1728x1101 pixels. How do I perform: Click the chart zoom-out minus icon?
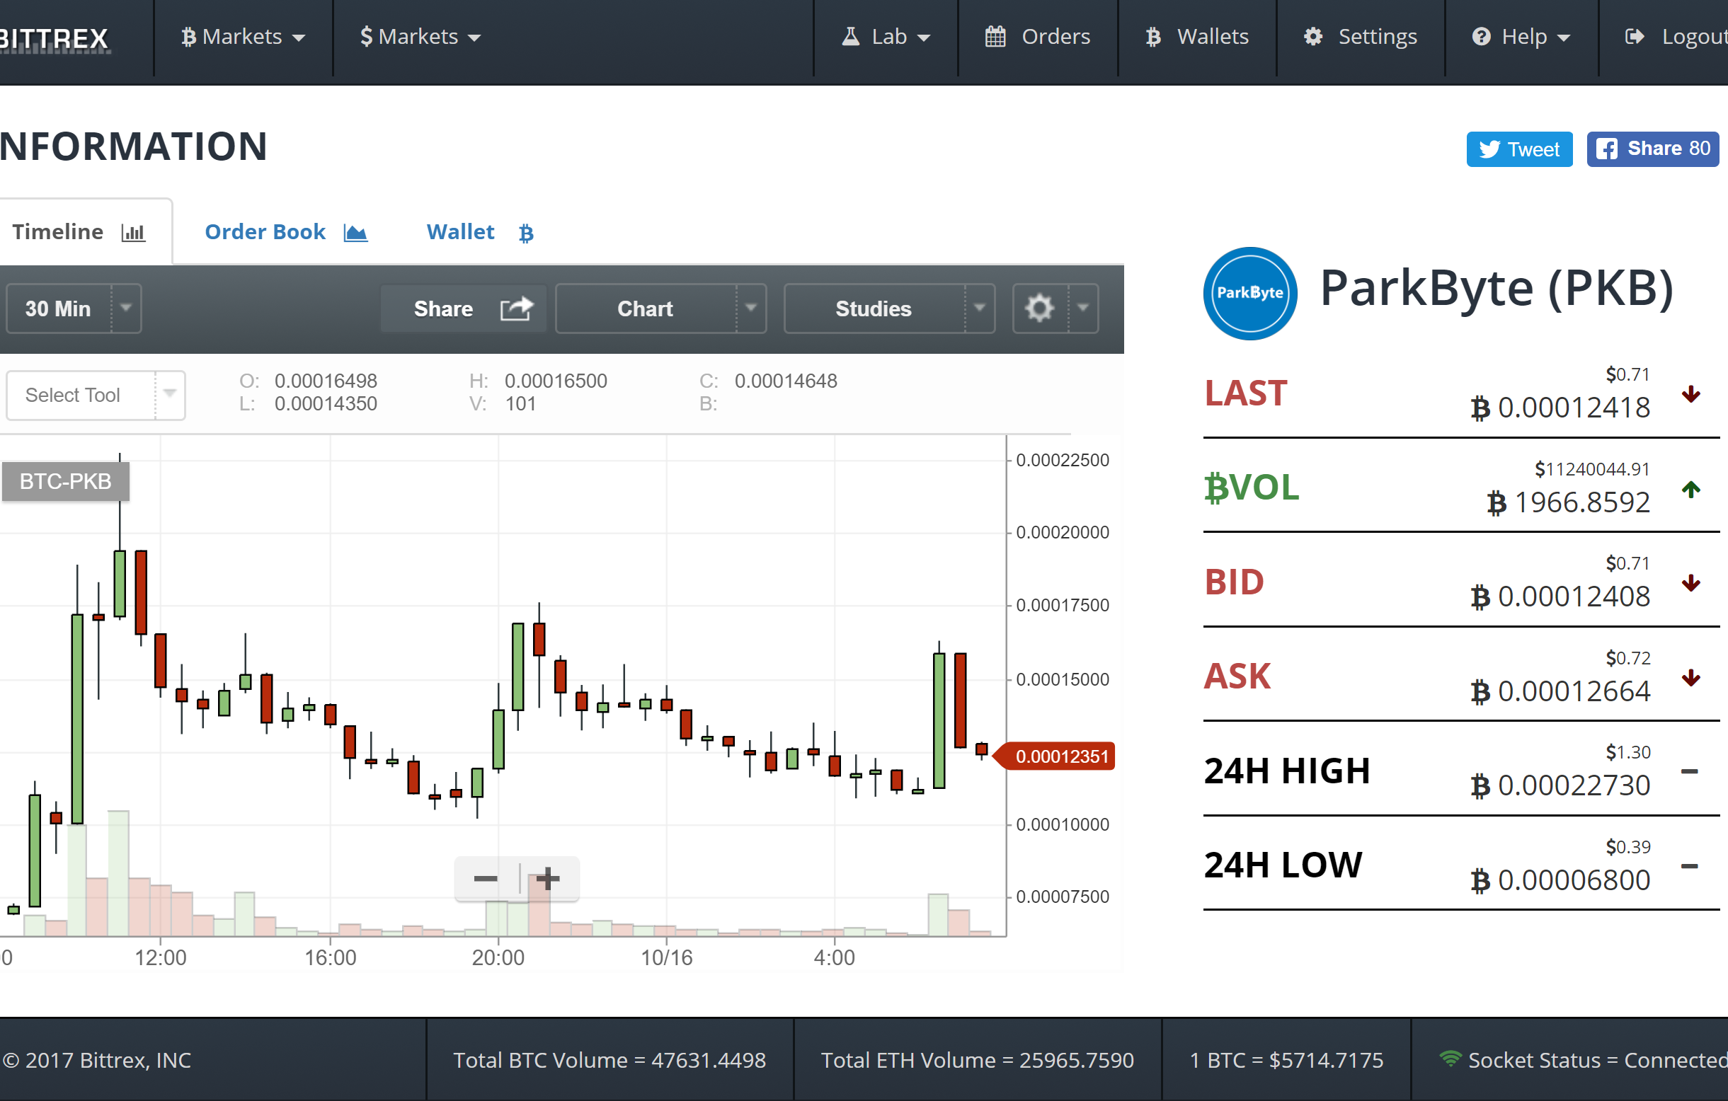click(486, 878)
